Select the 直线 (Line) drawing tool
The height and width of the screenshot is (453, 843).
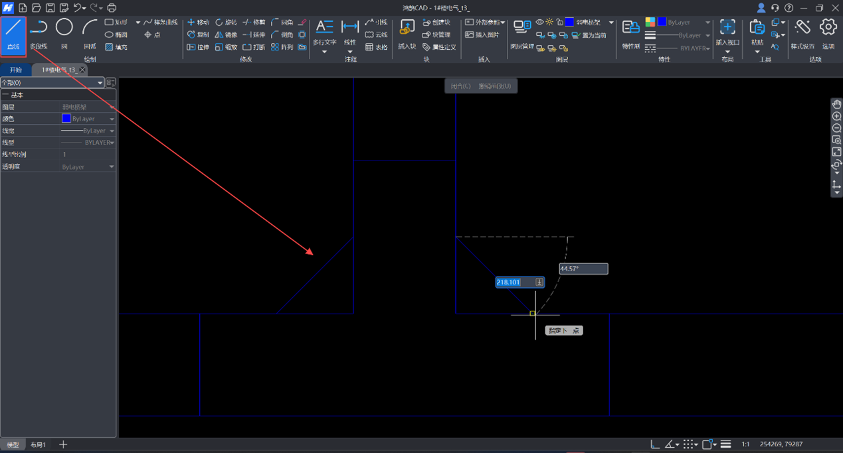point(13,34)
